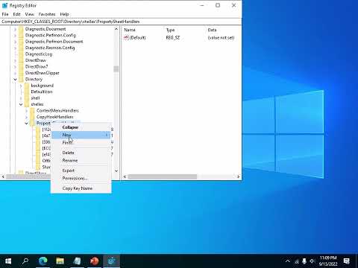
Task: Choose Collapse in the context menu
Action: point(81,127)
